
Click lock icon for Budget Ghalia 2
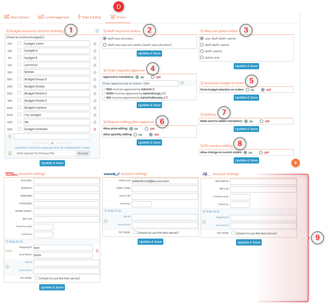[95, 93]
